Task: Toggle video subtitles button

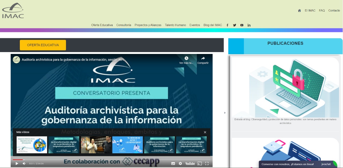Action: click(x=173, y=163)
